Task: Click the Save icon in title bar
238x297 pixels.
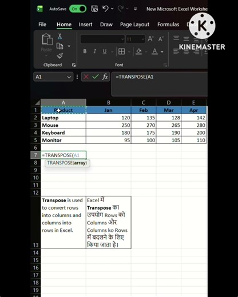Action: [x=94, y=9]
